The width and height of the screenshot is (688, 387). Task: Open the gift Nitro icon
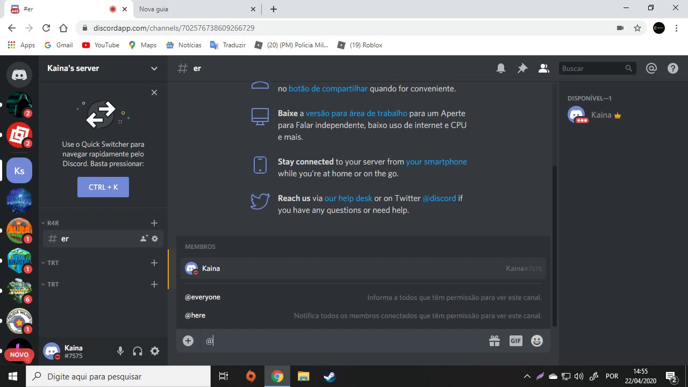(494, 341)
